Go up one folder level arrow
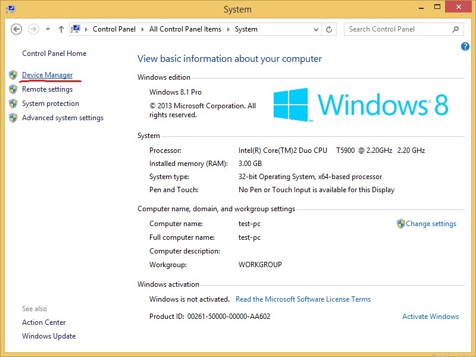476x357 pixels. coord(61,29)
